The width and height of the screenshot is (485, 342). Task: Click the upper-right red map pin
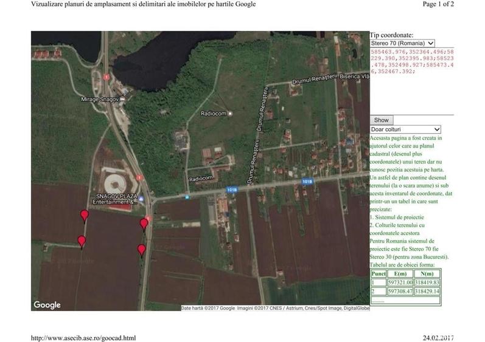[x=144, y=225]
